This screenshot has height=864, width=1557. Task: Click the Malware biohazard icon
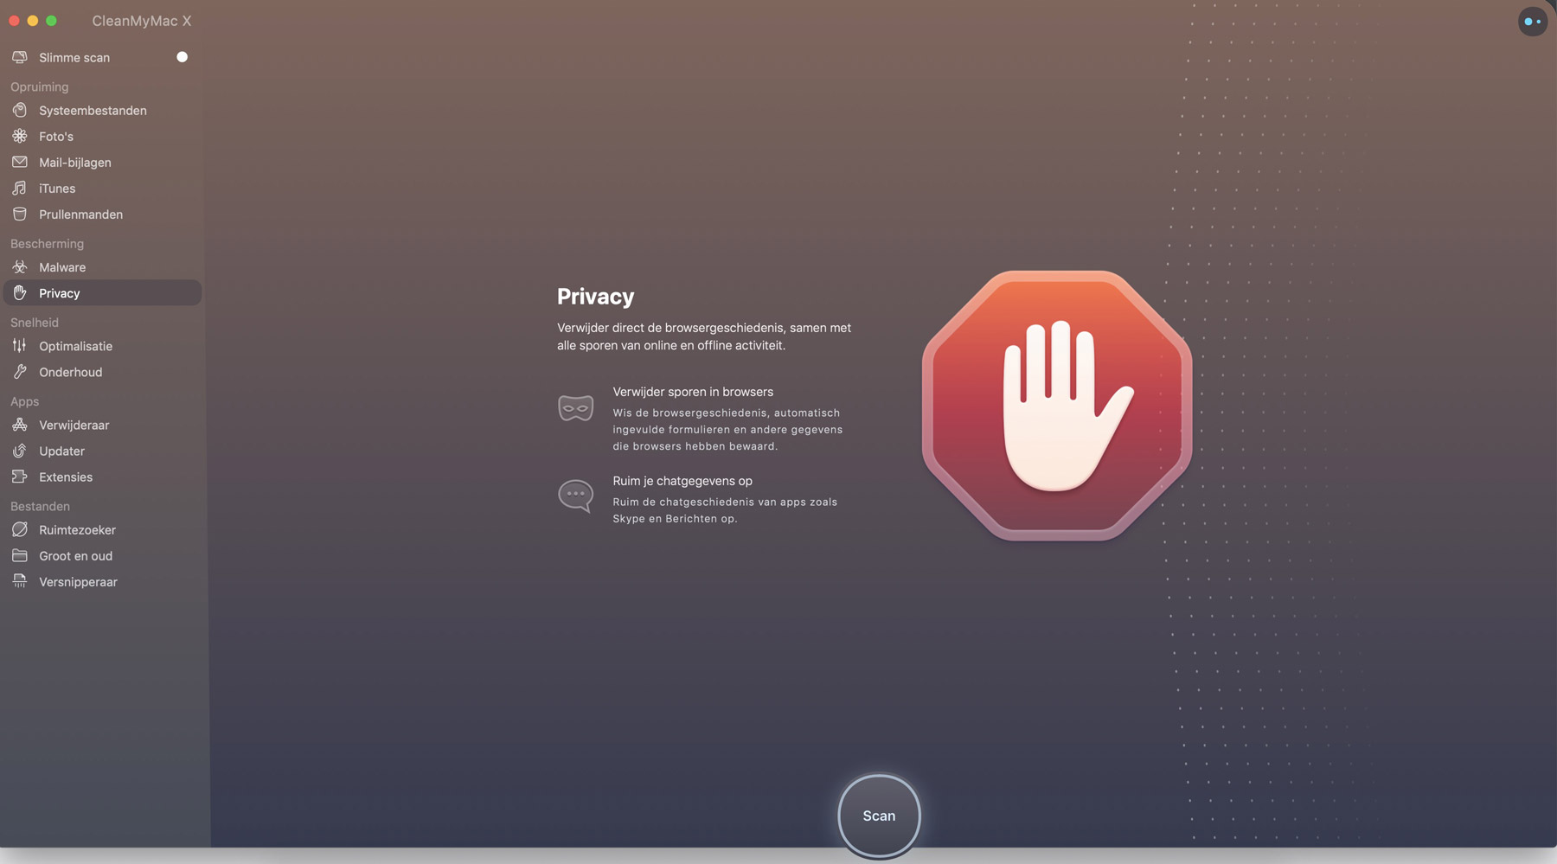[20, 267]
